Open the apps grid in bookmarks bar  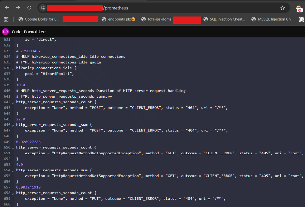(6, 19)
